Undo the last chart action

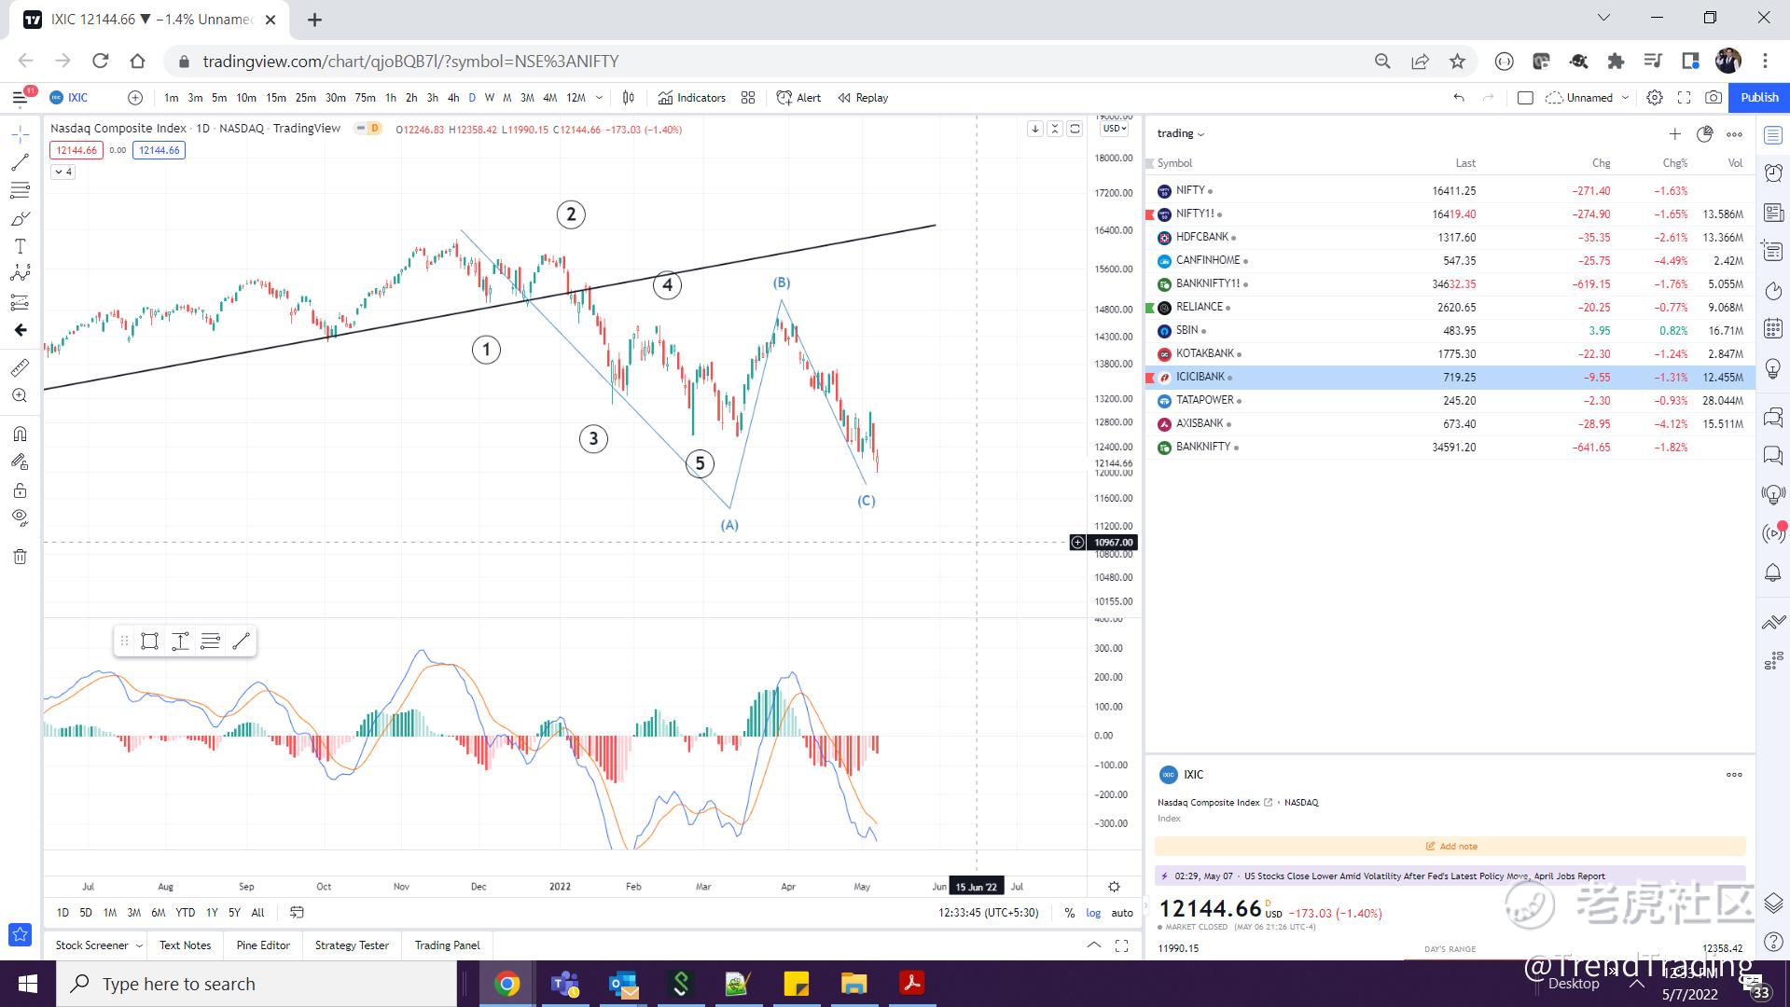pos(1459,98)
